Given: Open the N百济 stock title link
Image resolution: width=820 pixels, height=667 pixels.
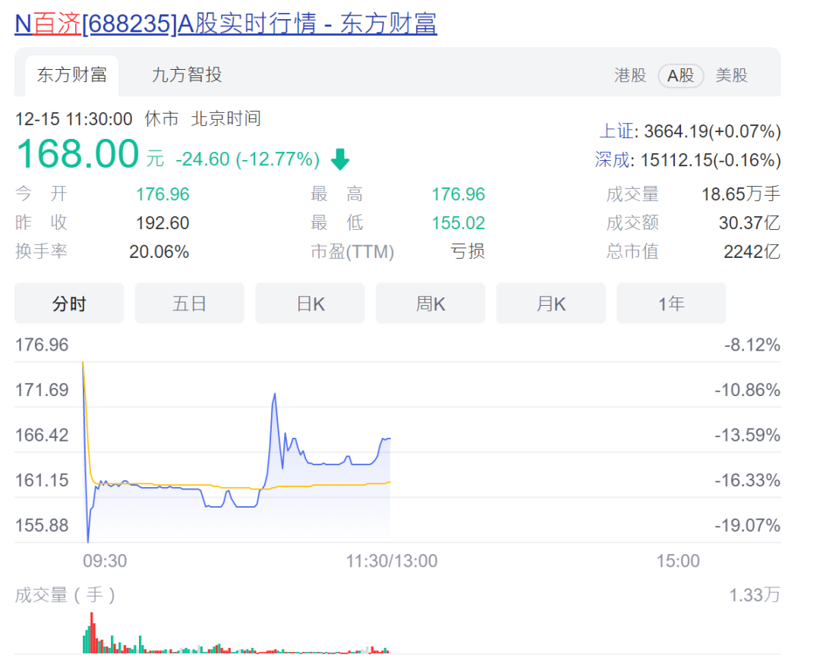Looking at the screenshot, I should pos(47,23).
